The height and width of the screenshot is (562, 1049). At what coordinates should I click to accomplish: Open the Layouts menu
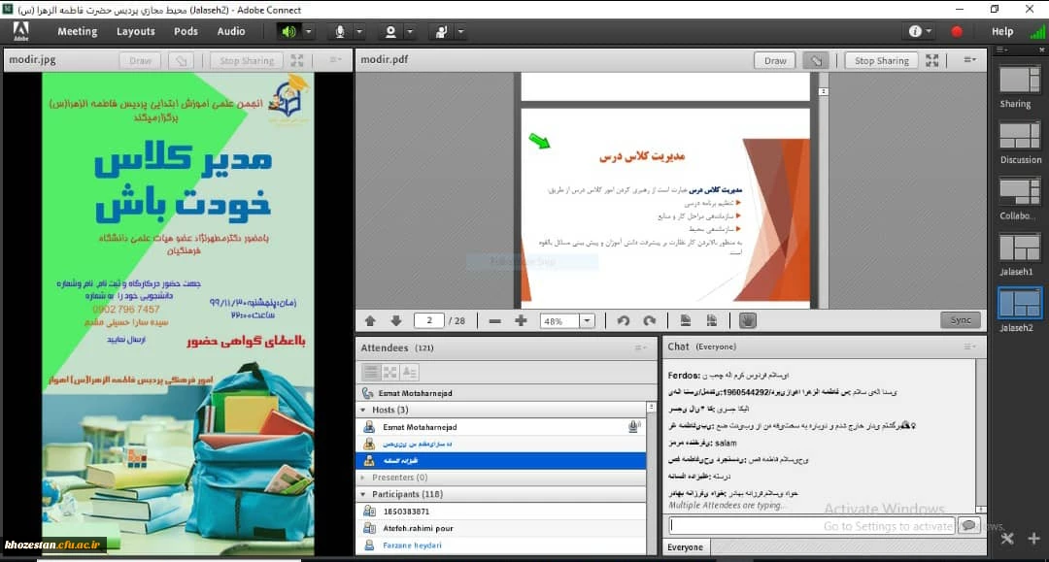(x=136, y=31)
